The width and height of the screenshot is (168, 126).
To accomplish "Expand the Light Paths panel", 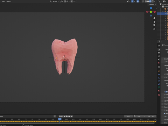I will click(163, 101).
